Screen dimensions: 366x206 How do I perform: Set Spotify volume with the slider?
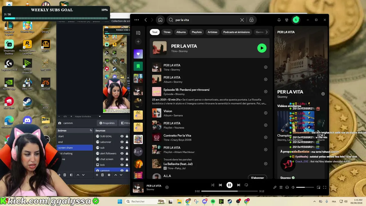pyautogui.click(x=305, y=187)
